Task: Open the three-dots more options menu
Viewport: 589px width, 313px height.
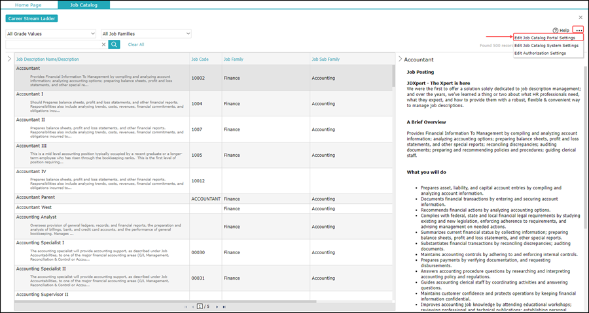Action: point(579,30)
